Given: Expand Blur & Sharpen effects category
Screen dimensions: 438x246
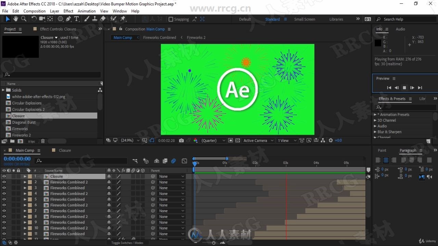Looking at the screenshot, I should point(375,132).
